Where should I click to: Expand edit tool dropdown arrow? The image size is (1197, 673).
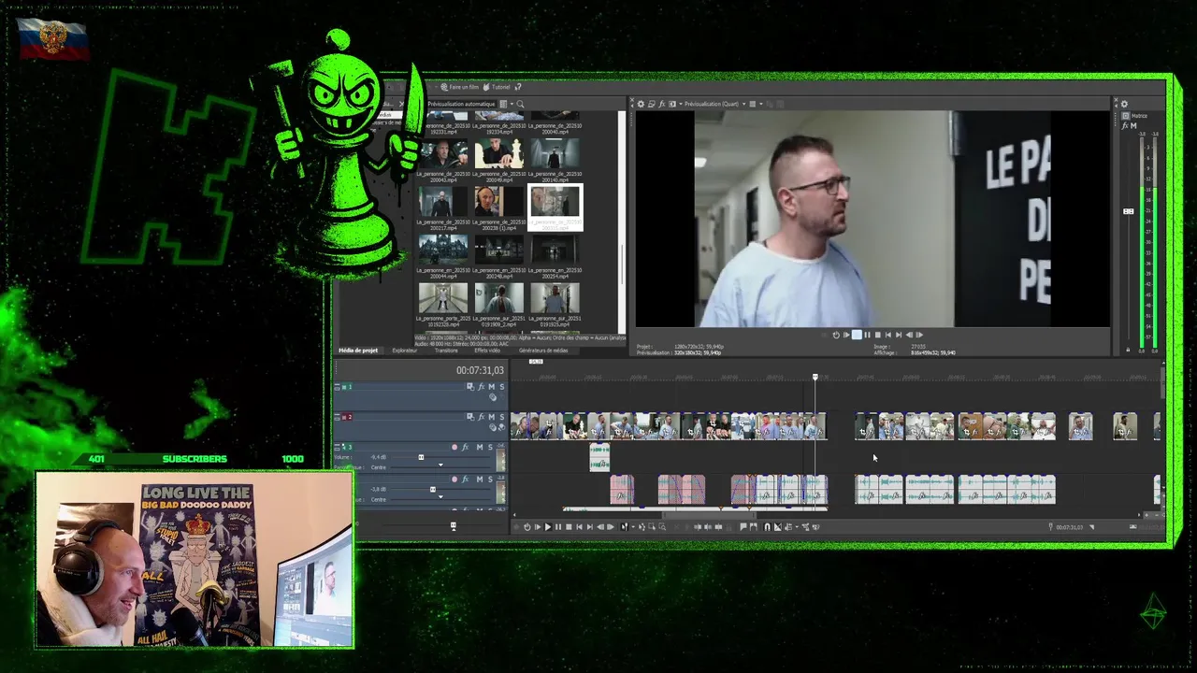click(x=633, y=526)
